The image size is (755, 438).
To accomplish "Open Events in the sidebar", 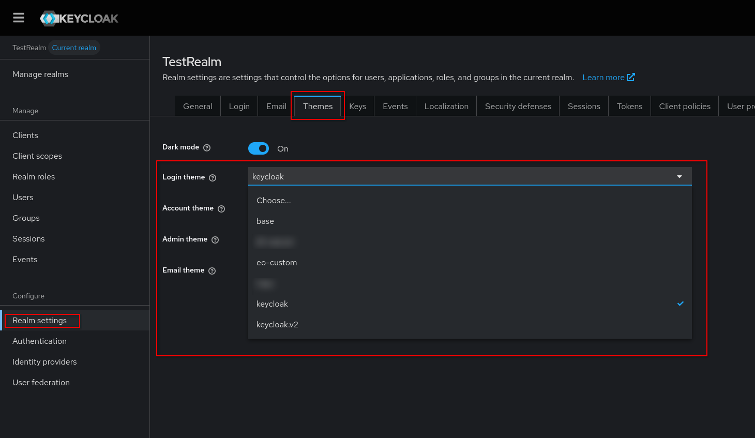I will (x=74, y=260).
